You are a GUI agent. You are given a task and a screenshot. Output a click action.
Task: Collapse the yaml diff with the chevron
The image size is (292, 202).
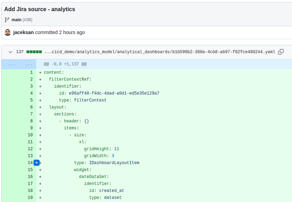(x=10, y=51)
